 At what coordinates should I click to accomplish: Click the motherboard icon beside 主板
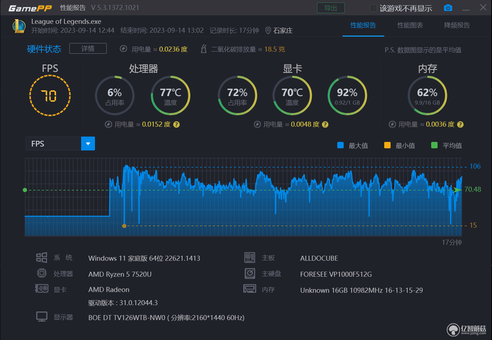250,258
